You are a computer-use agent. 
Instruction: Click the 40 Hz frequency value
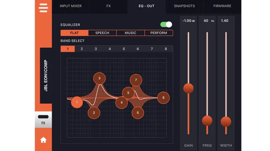209,21
